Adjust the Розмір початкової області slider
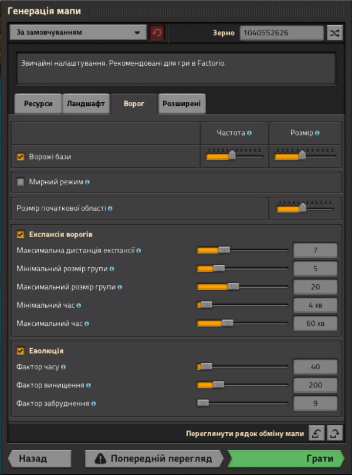352x475 pixels. (305, 207)
